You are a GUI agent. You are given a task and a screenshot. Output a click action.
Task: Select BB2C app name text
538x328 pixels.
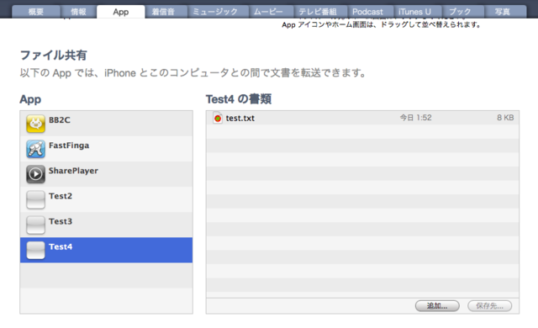coord(60,120)
